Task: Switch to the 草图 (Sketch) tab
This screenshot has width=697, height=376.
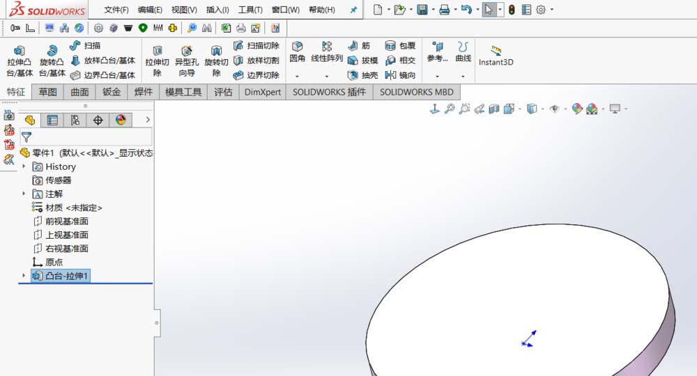Action: 48,92
